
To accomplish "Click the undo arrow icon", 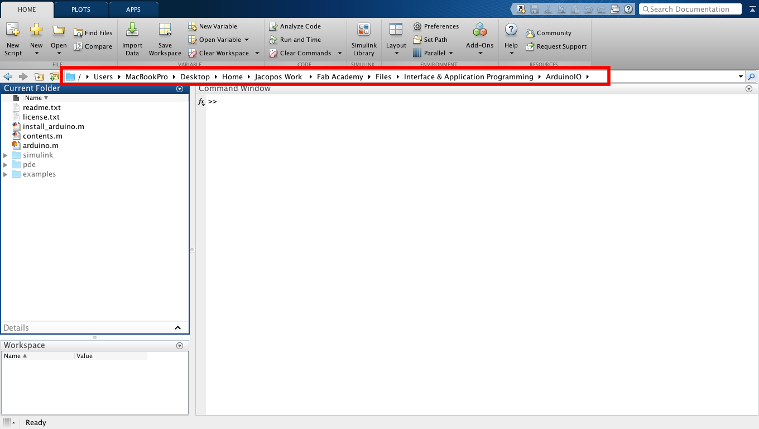I will pos(588,9).
